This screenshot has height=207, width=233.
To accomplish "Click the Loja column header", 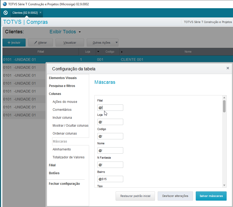I will (x=88, y=52).
